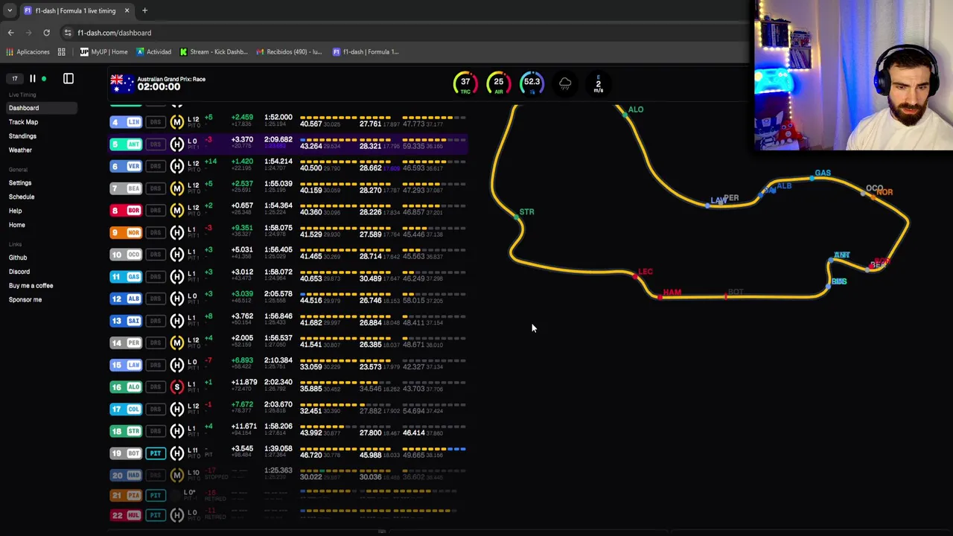Open a new browser tab
Screen dimensions: 953x536
click(x=144, y=10)
